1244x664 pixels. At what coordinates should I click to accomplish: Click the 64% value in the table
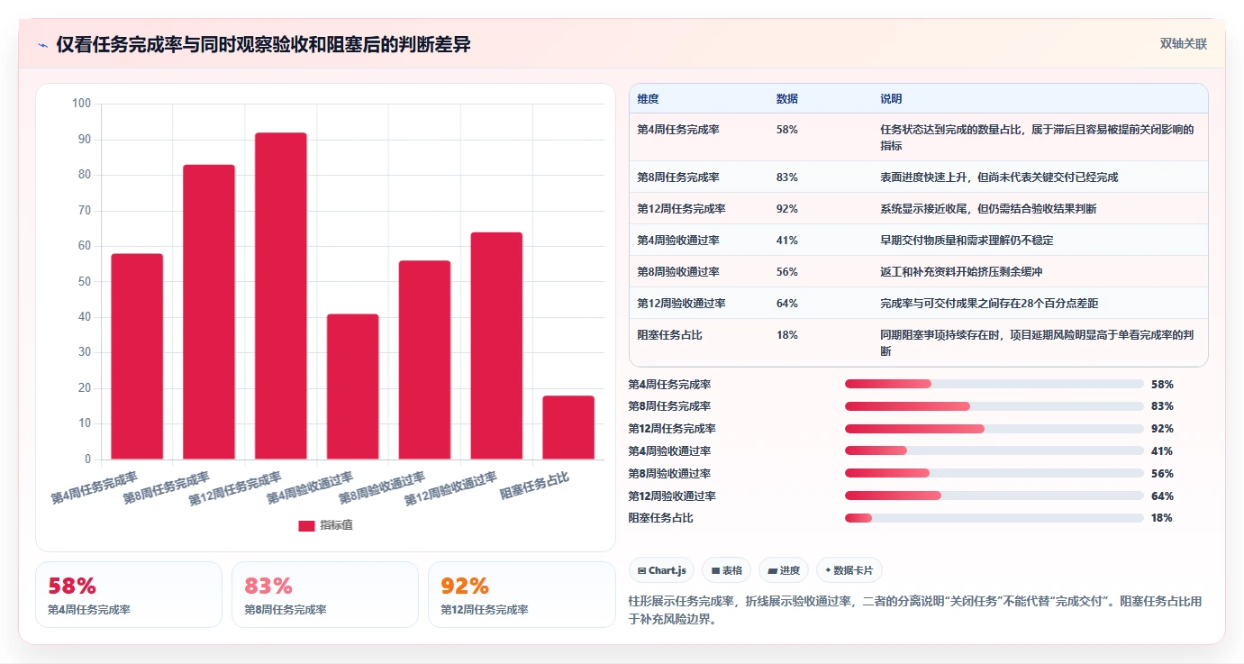click(787, 304)
